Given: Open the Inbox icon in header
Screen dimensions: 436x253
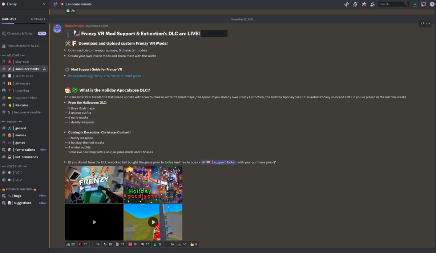Looking at the screenshot, I should (423, 4).
